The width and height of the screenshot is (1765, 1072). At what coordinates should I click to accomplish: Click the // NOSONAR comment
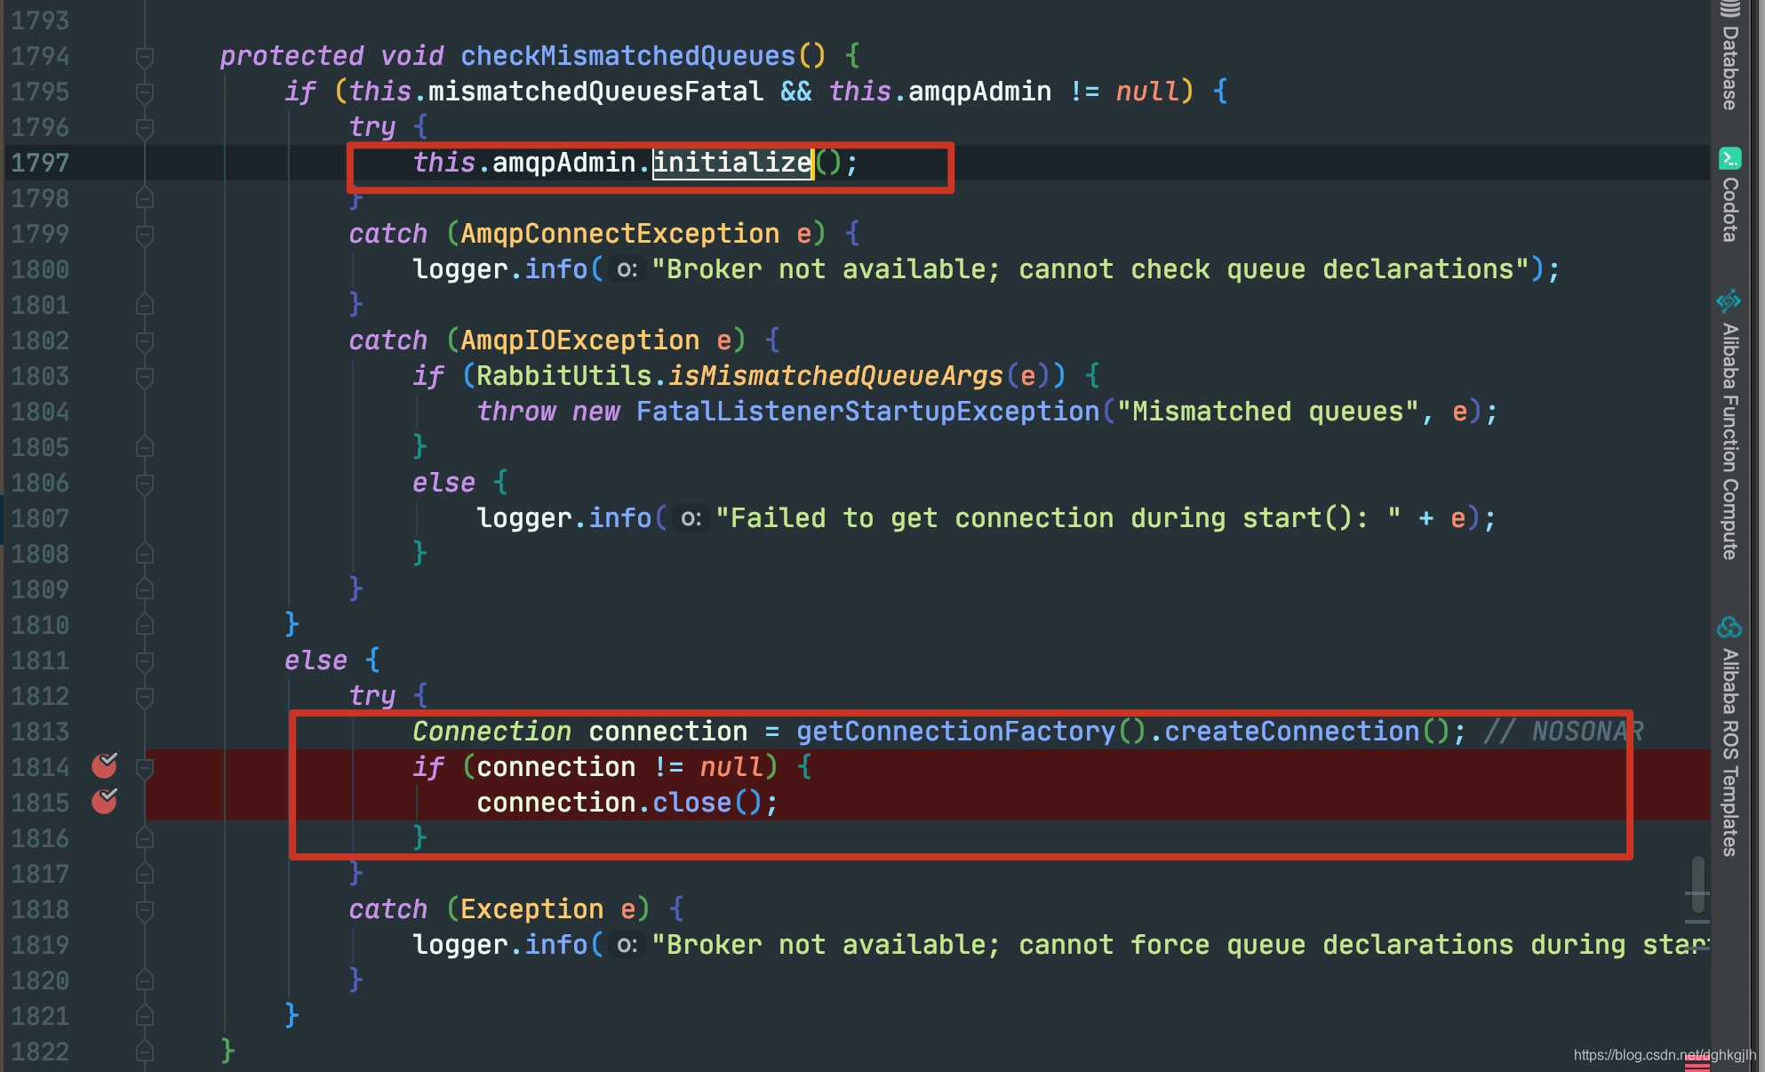click(x=1563, y=732)
